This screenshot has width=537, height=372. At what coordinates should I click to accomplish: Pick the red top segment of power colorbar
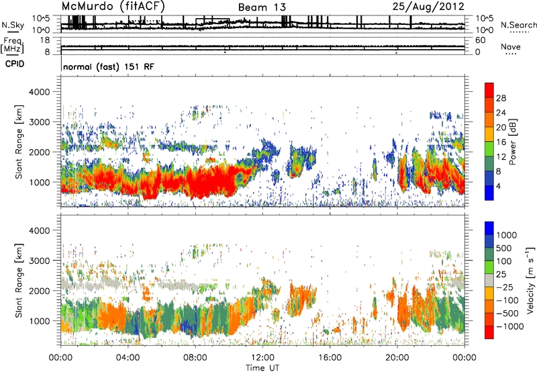point(489,91)
